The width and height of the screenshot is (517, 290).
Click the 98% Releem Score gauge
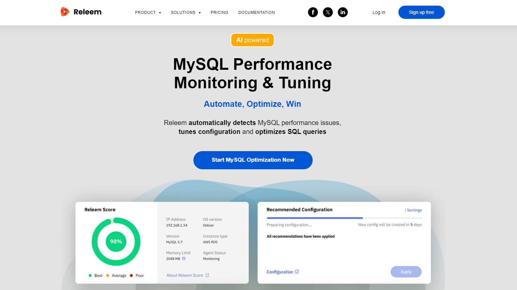116,241
